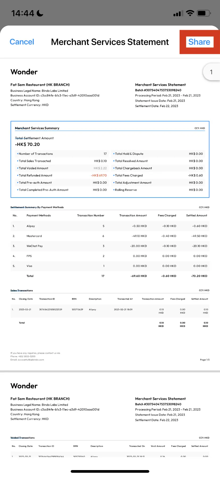
Task: Select the -49.10 HKD Mastercard transaction amount
Action: tap(139, 236)
